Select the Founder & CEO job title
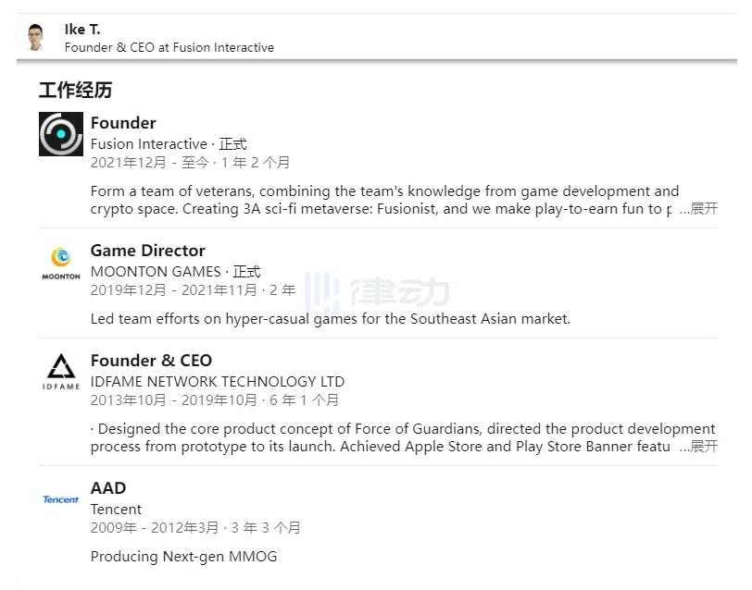 (151, 361)
